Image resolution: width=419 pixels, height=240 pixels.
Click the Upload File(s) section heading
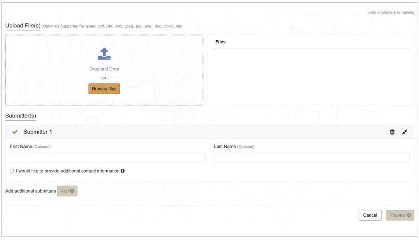click(23, 26)
